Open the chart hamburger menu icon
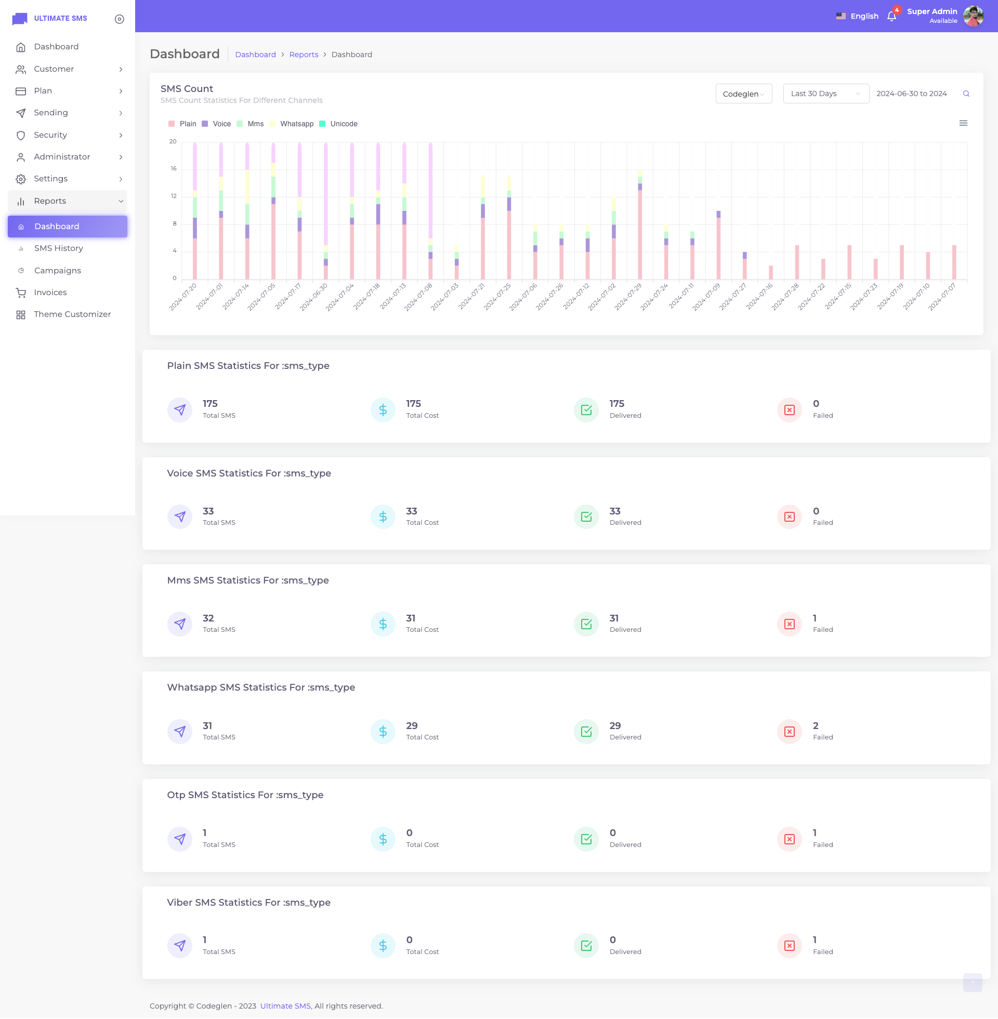The height and width of the screenshot is (1019, 998). click(963, 123)
